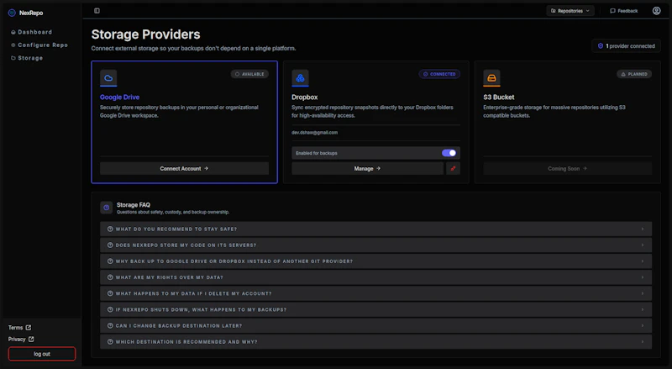Viewport: 672px width, 369px height.
Task: Click the Terms external link icon
Action: pyautogui.click(x=29, y=327)
